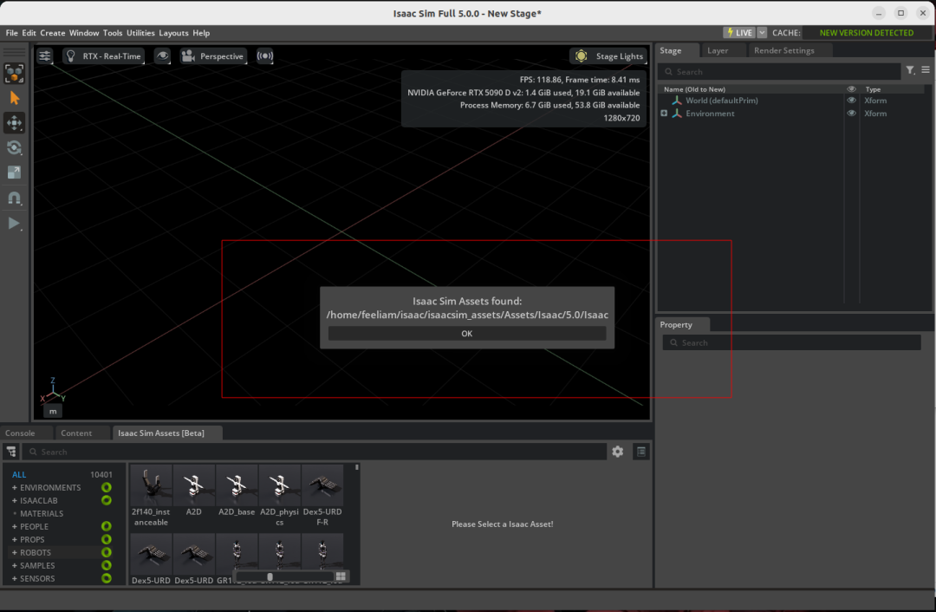936x612 pixels.
Task: Start simulation with the Play button
Action: coord(14,224)
